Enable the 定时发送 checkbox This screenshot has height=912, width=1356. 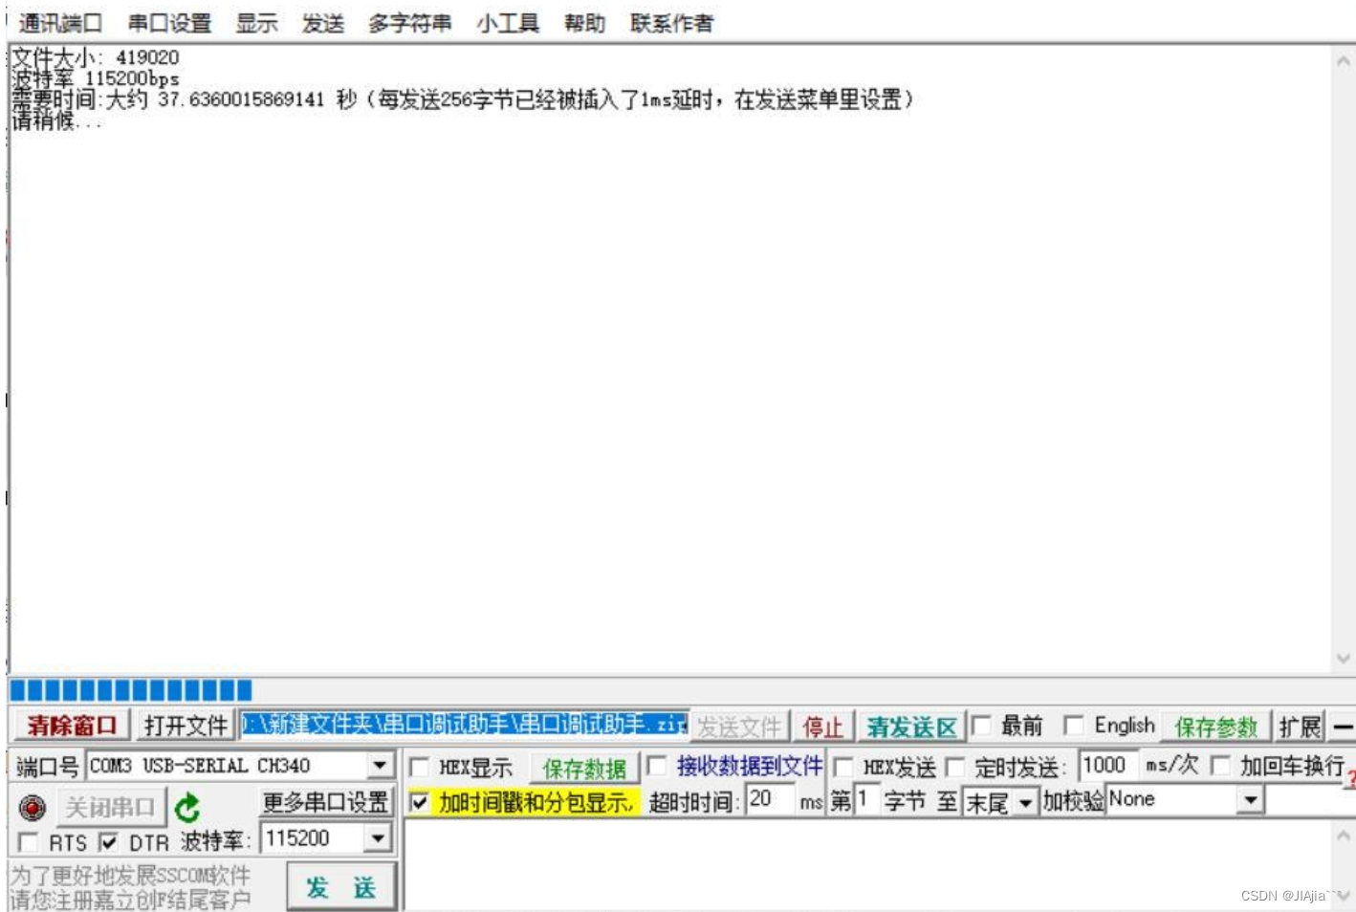[x=954, y=767]
